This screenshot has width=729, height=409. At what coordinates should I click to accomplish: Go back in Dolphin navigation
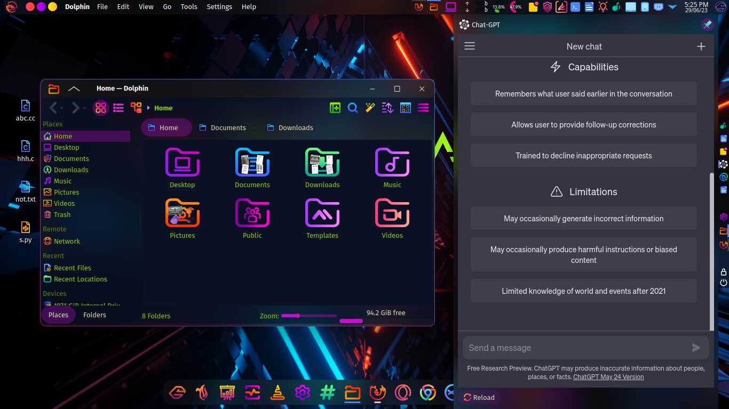click(53, 108)
